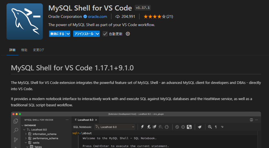
Task: Switch to the 変更ログ tab
Action: pyautogui.click(x=39, y=50)
